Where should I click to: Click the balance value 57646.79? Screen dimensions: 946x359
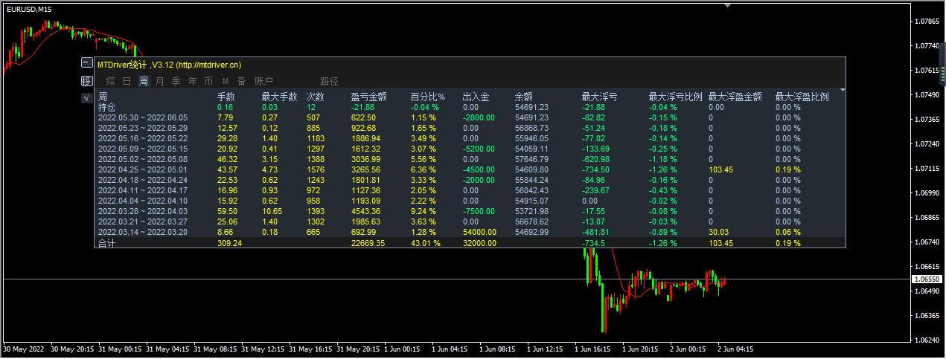coord(531,159)
